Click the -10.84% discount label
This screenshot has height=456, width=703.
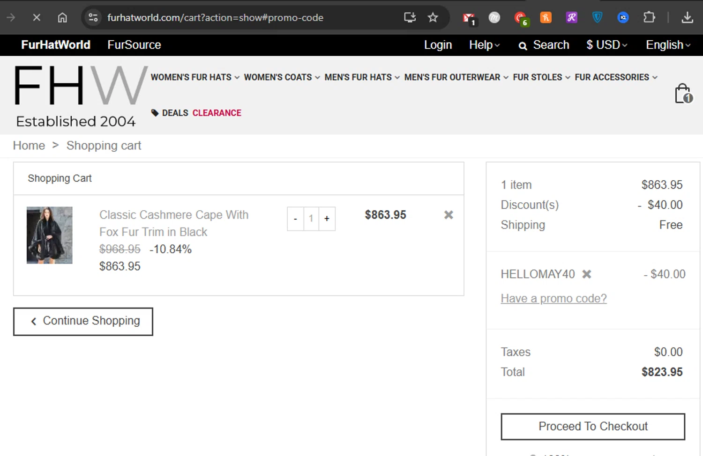(171, 249)
